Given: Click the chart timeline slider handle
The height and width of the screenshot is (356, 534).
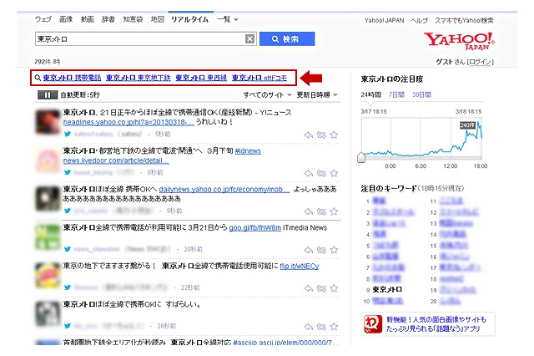Looking at the screenshot, I should pos(361,158).
